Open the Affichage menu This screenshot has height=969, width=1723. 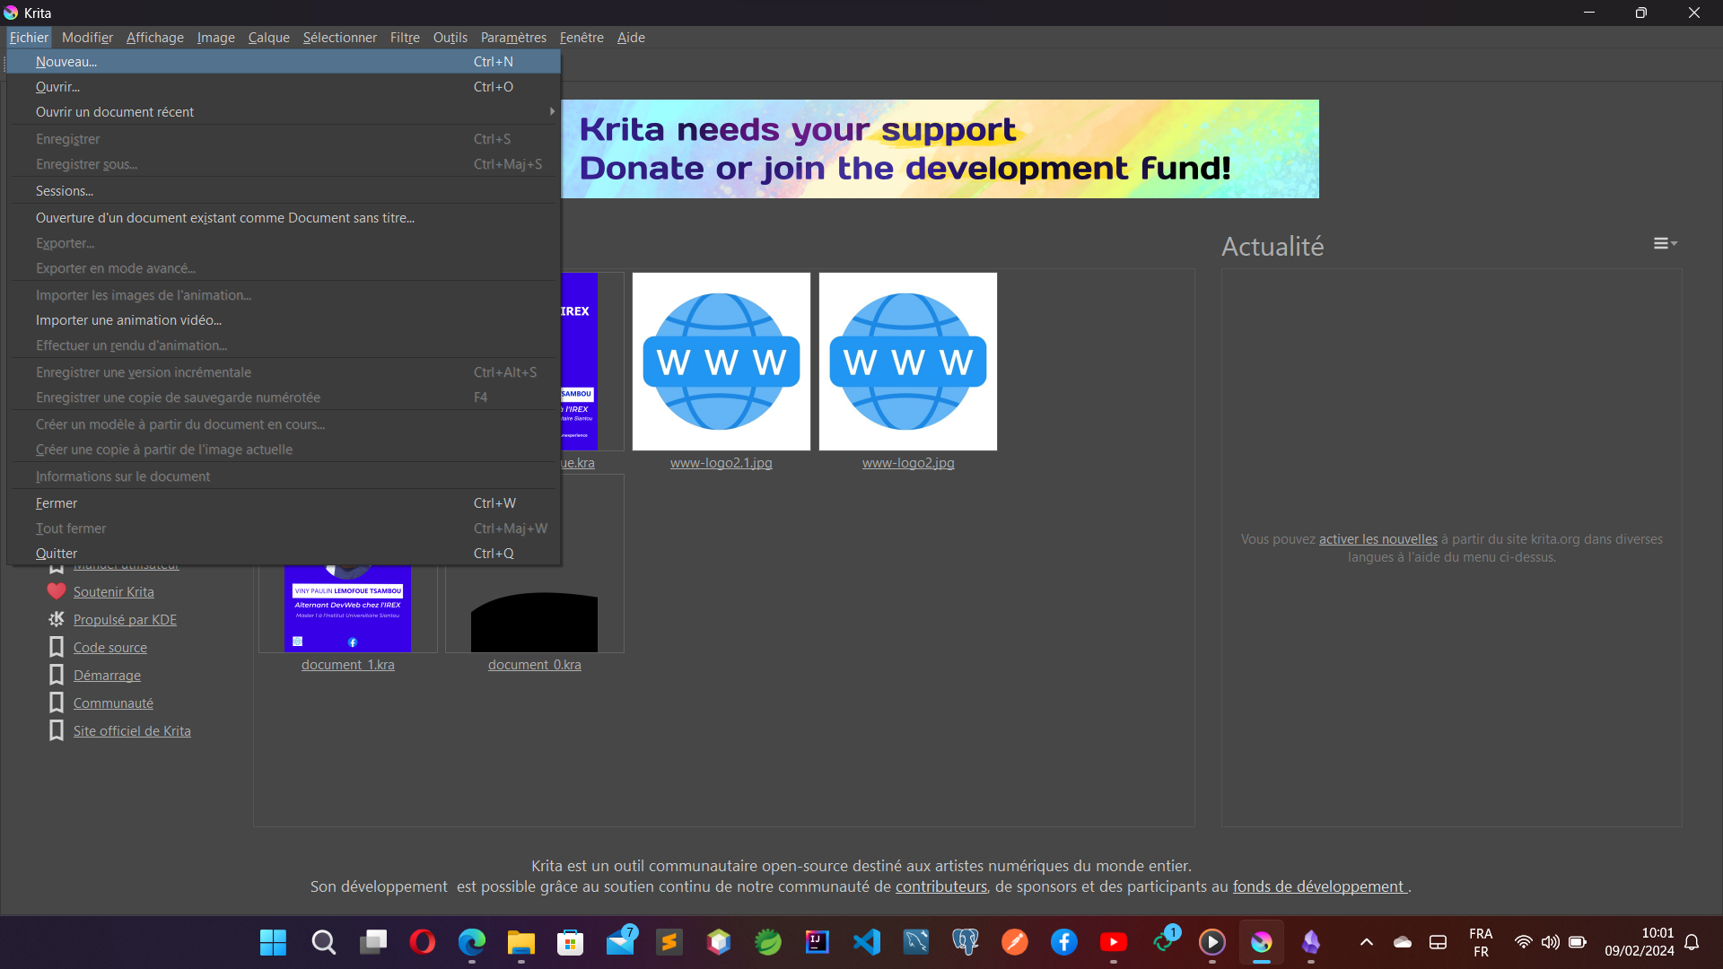pyautogui.click(x=154, y=38)
